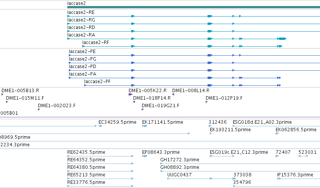Click the ESG019c.E21_C12.3prime alignment line
Screen dimensions: 320x188
click(x=222, y=156)
